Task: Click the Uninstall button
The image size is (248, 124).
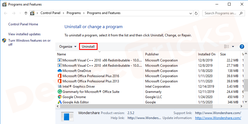Action: point(88,47)
